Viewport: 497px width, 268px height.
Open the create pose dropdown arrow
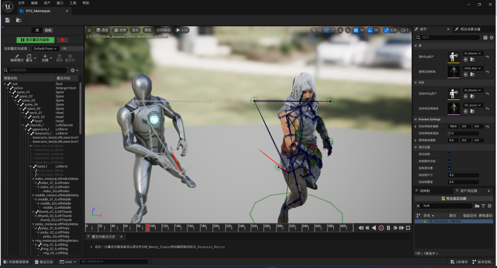click(50, 58)
